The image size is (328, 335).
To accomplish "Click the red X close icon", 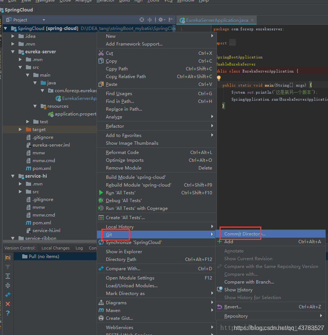I will point(8,304).
